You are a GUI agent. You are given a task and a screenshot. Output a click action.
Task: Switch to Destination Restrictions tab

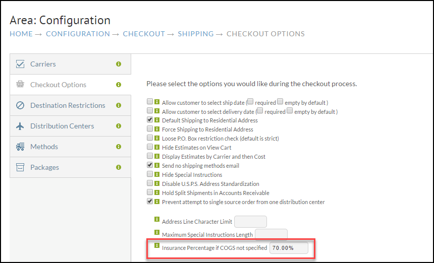[70, 105]
